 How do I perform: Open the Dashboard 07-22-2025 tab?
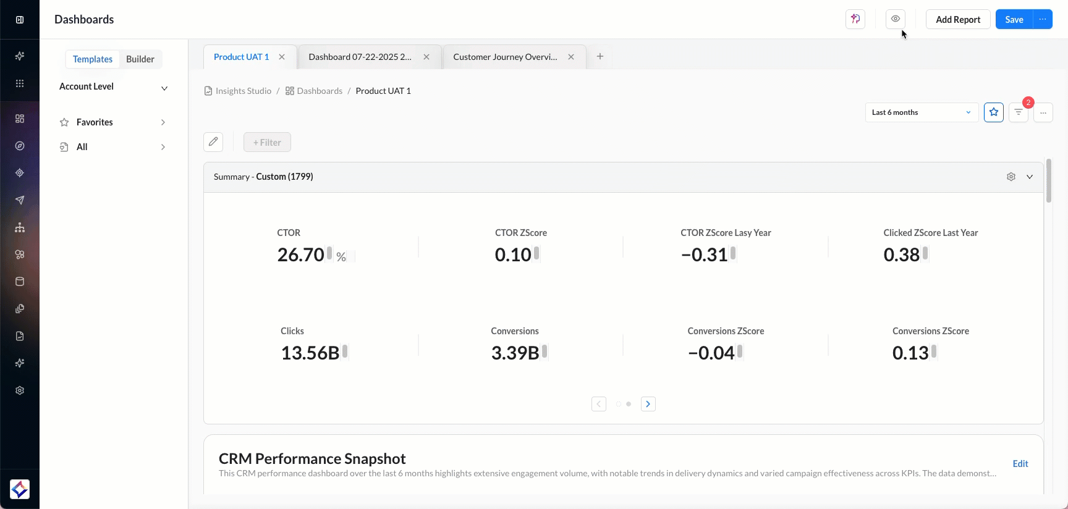click(x=360, y=57)
